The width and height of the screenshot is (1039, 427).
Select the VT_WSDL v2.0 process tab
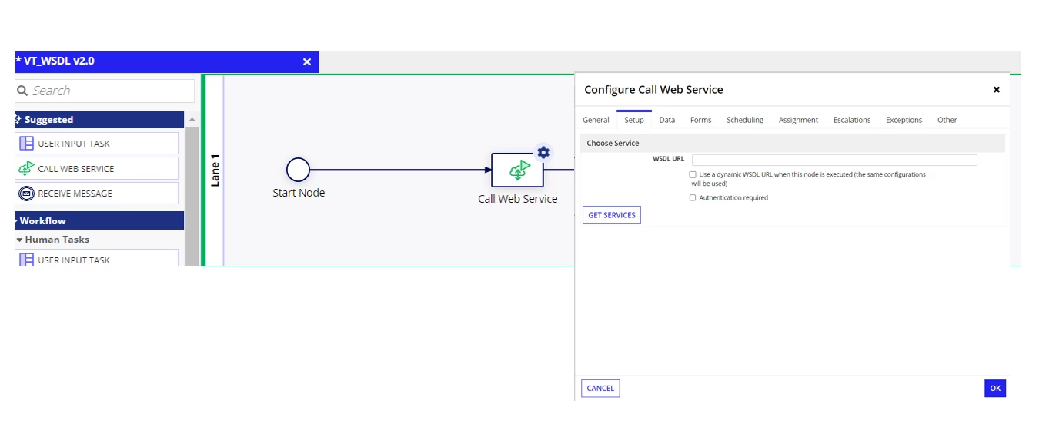click(166, 61)
